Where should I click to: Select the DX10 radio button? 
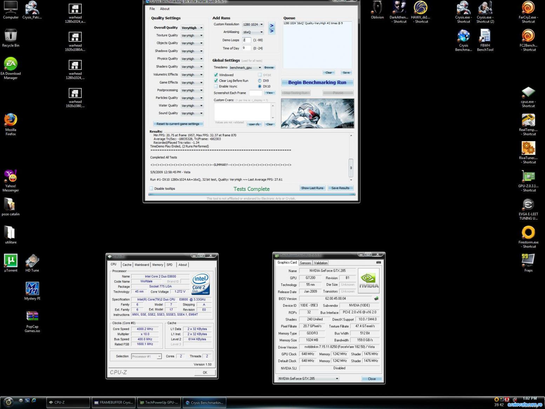pyautogui.click(x=260, y=86)
